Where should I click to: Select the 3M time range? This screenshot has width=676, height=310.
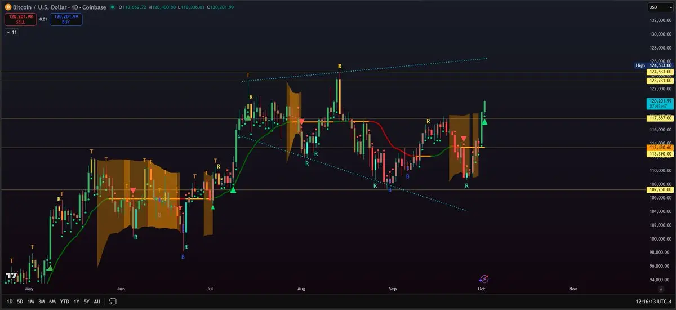tap(42, 302)
